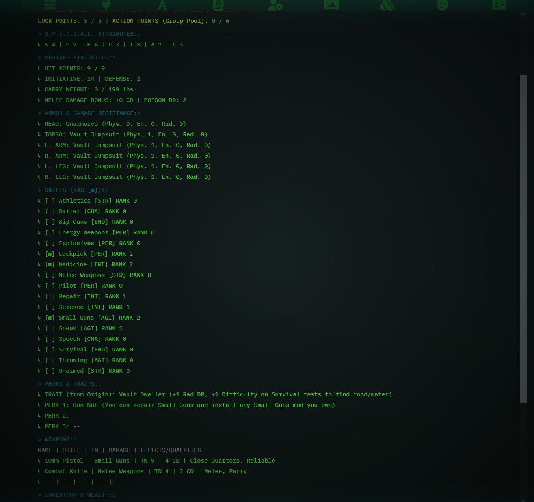The height and width of the screenshot is (502, 534).
Task: Toggle the Explosives [PER] tag checkbox
Action: 50,243
